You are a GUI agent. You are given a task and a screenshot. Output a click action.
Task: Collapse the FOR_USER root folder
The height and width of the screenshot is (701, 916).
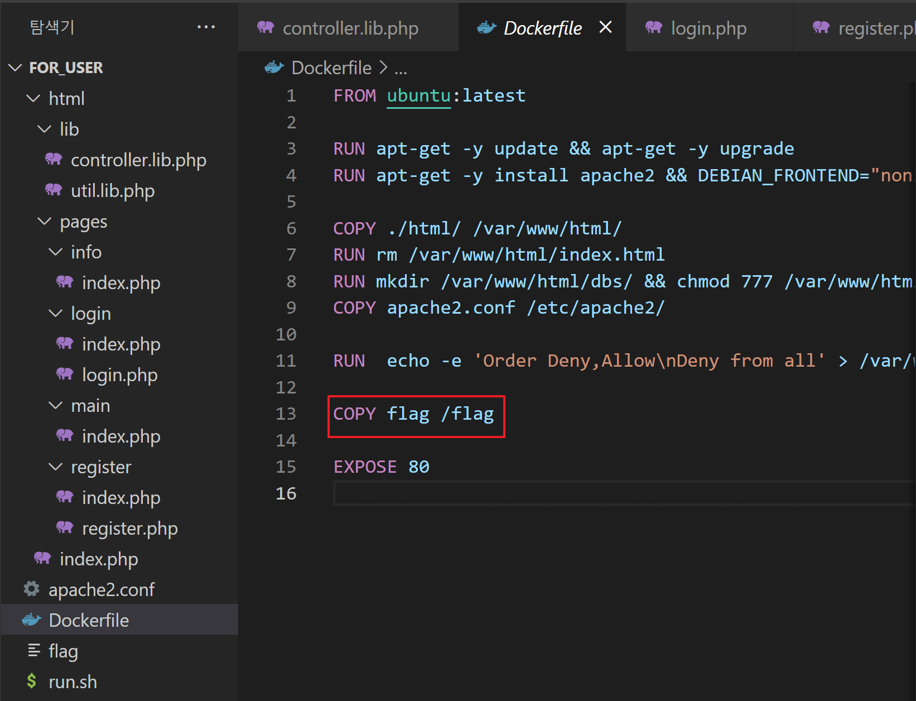pos(15,68)
